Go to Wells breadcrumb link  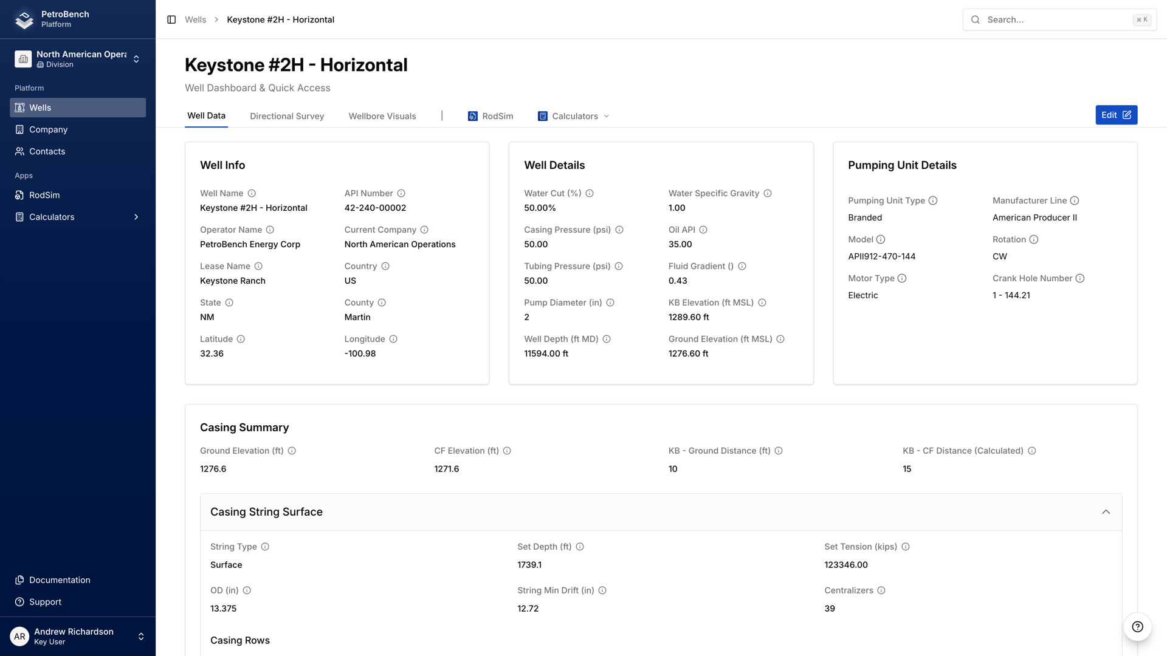point(195,19)
